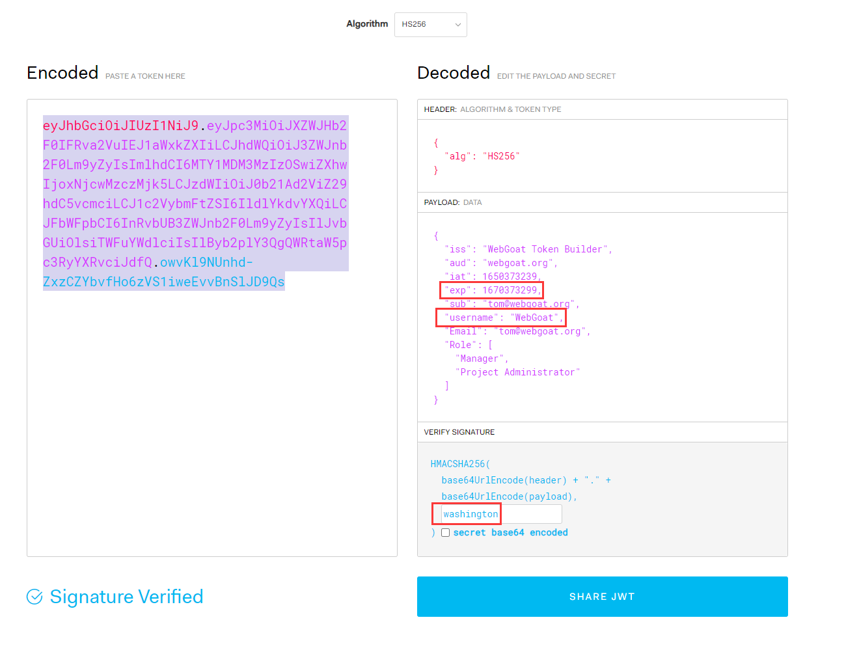
Task: Click the Encoded heading
Action: [x=62, y=72]
